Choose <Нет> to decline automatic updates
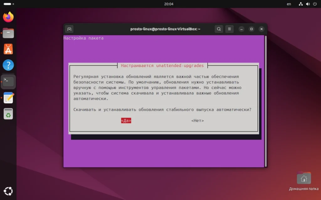 tap(197, 121)
